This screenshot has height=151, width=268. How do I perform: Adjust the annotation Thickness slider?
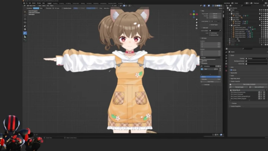[x=211, y=79]
